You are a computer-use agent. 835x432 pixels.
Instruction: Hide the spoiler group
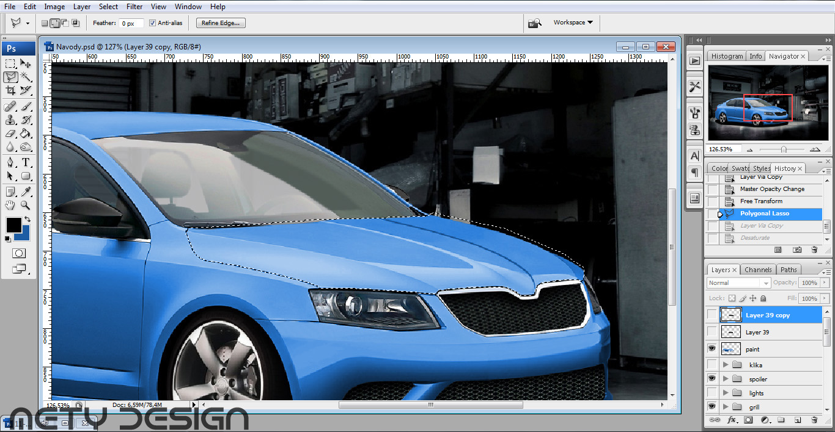712,379
